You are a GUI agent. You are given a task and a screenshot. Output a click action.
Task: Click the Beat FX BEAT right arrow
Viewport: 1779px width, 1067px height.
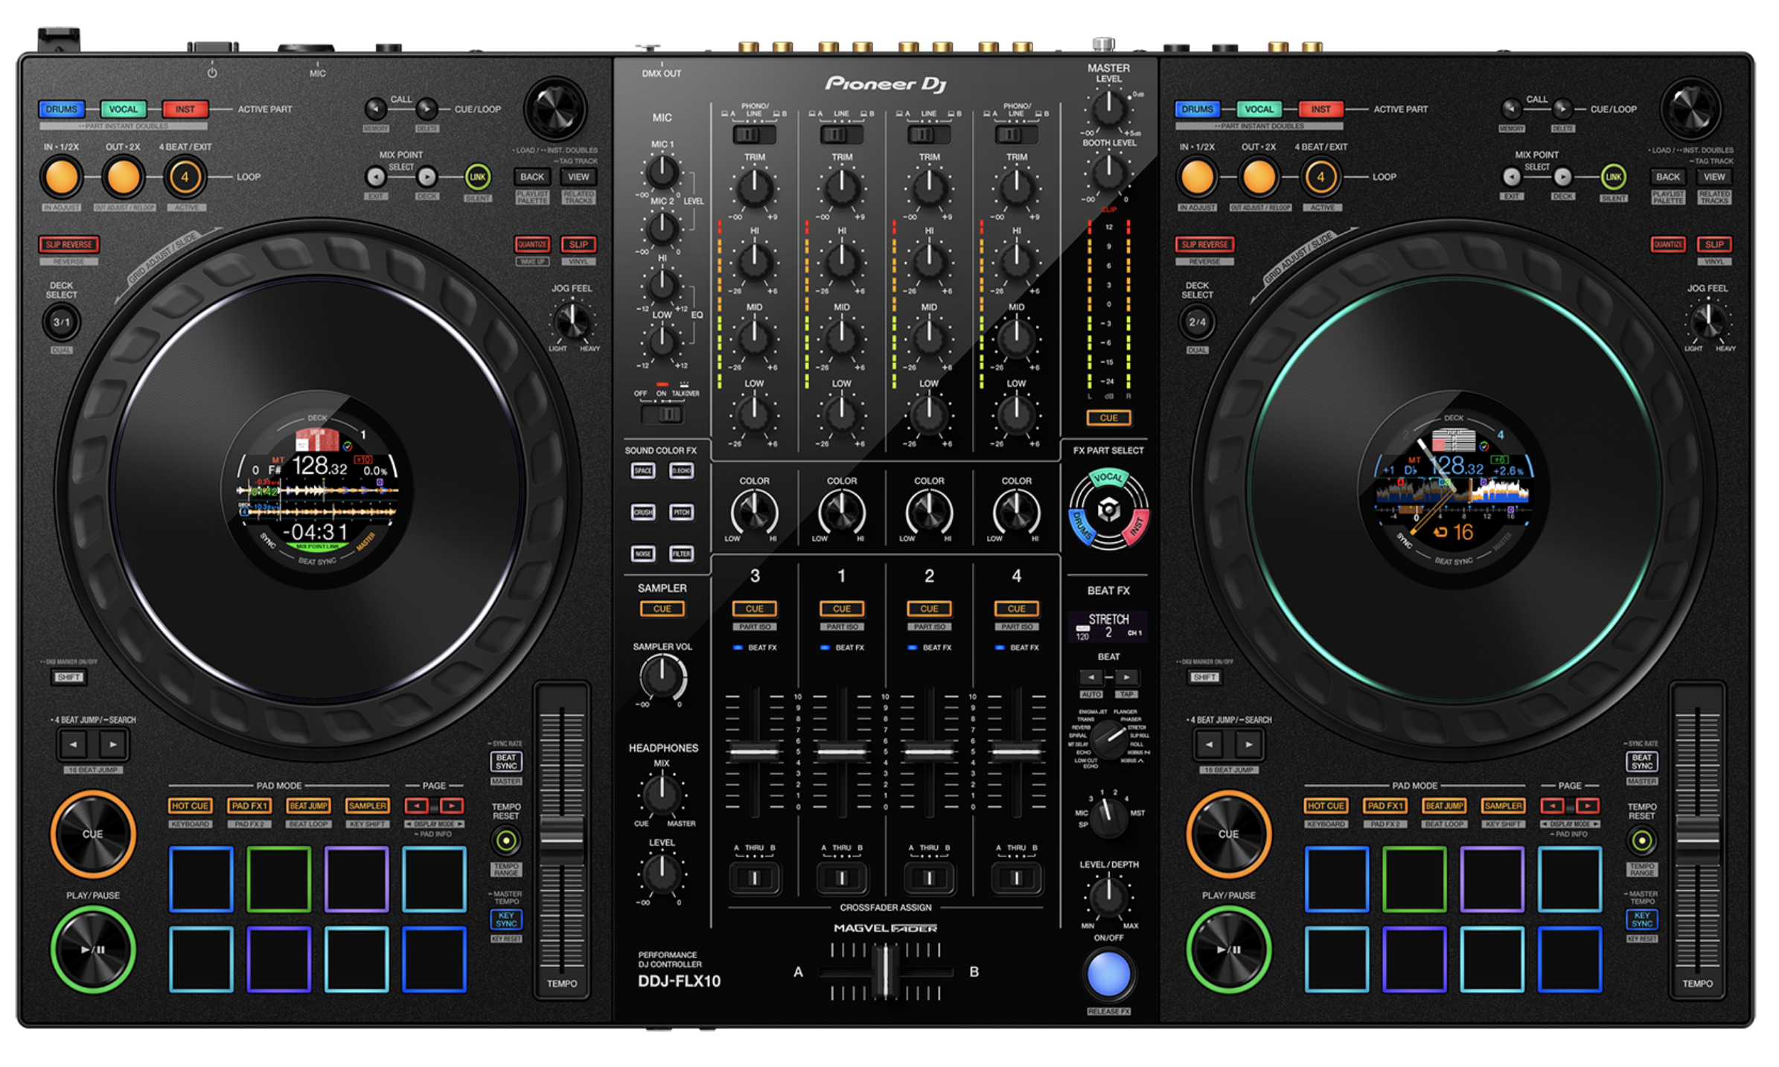(1126, 677)
